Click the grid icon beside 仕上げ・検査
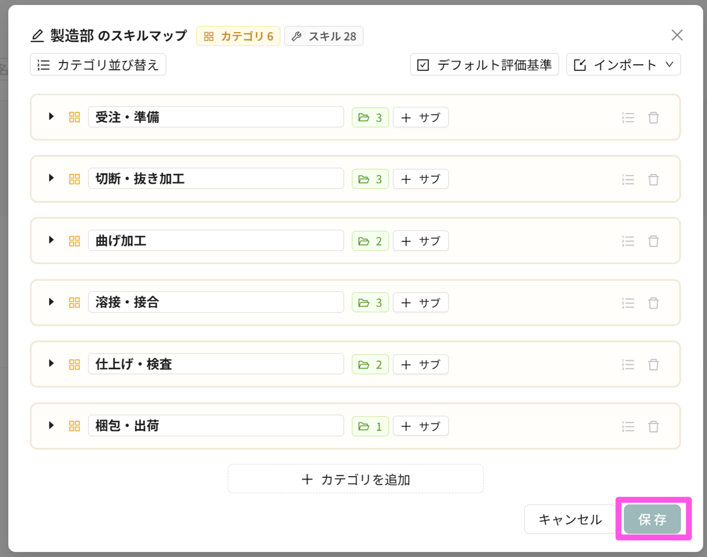 click(74, 364)
